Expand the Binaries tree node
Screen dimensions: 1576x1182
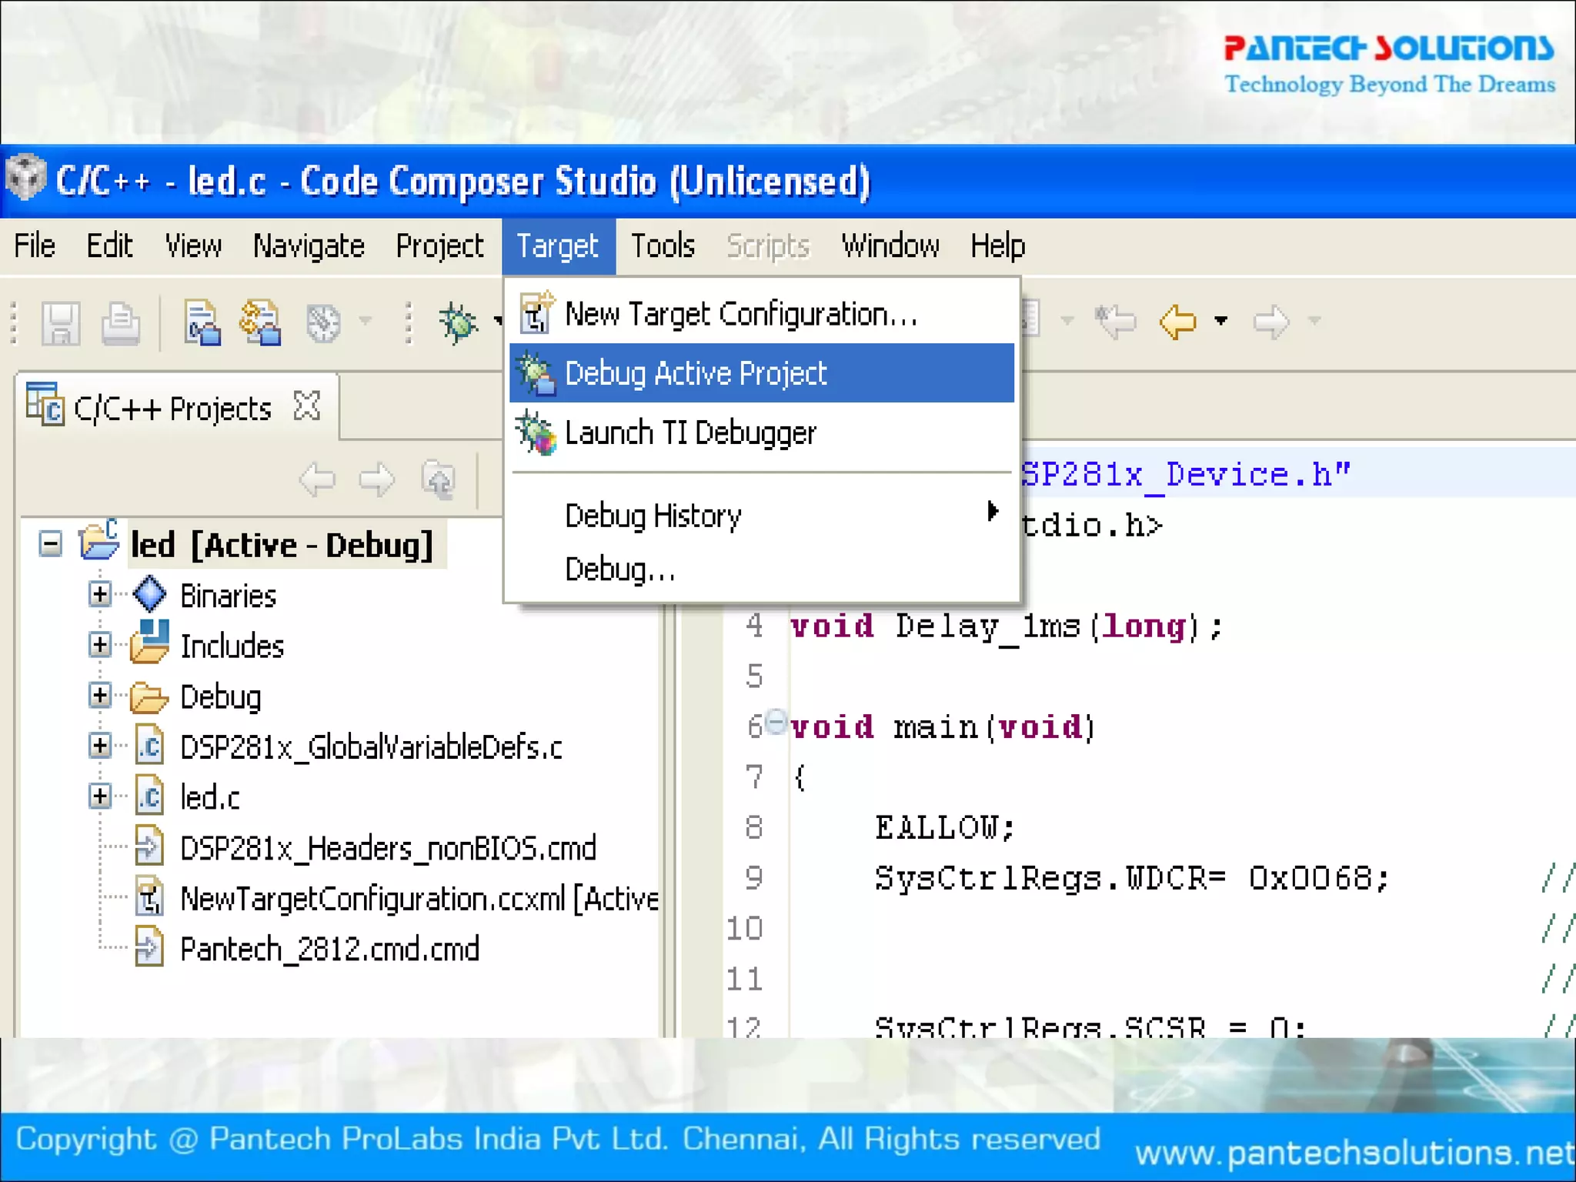click(x=99, y=594)
